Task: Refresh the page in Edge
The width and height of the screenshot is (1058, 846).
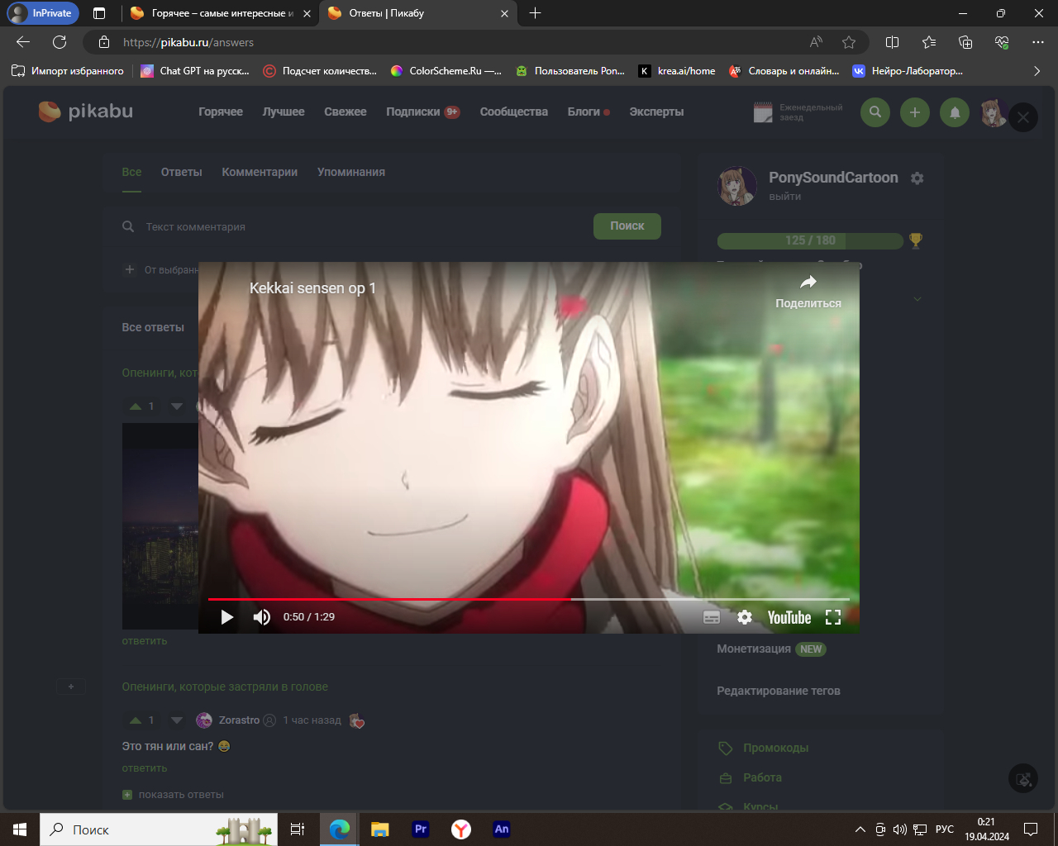Action: (60, 42)
